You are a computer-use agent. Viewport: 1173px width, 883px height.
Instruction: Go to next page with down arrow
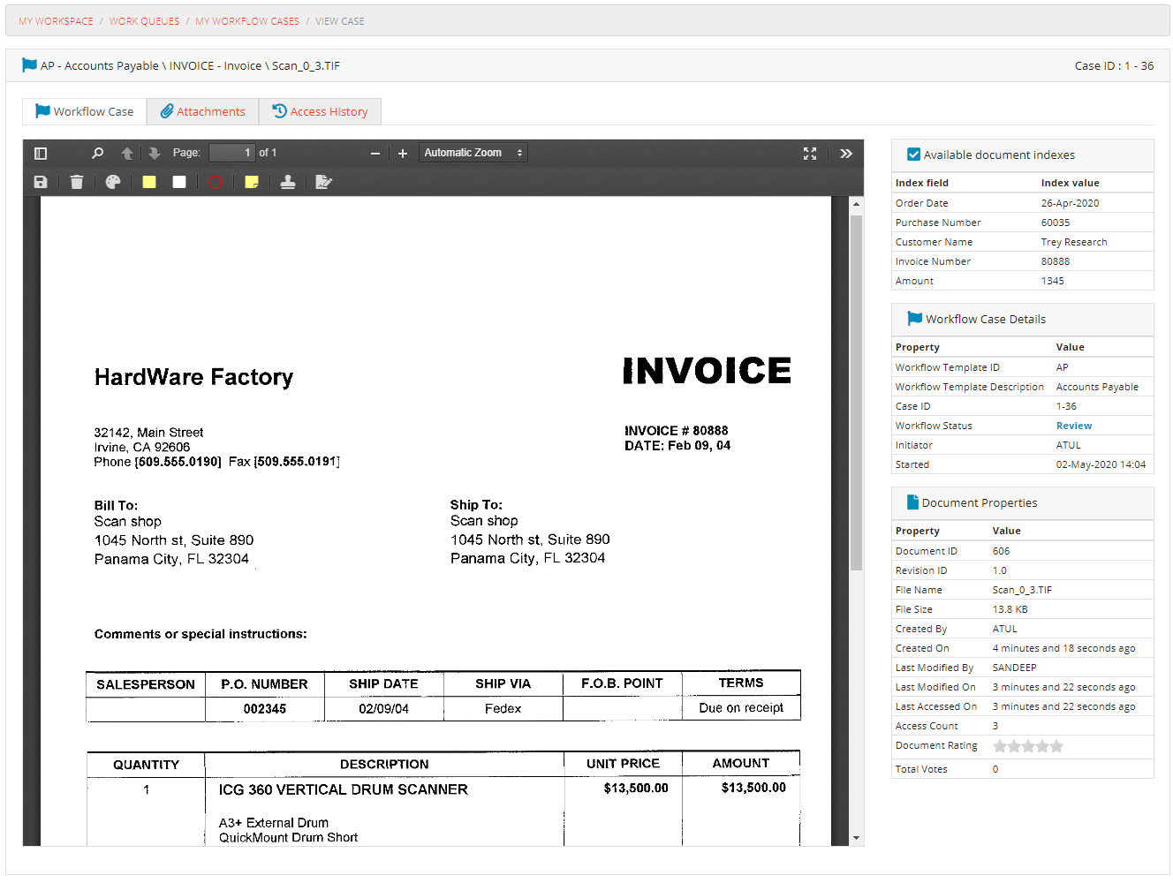[155, 153]
